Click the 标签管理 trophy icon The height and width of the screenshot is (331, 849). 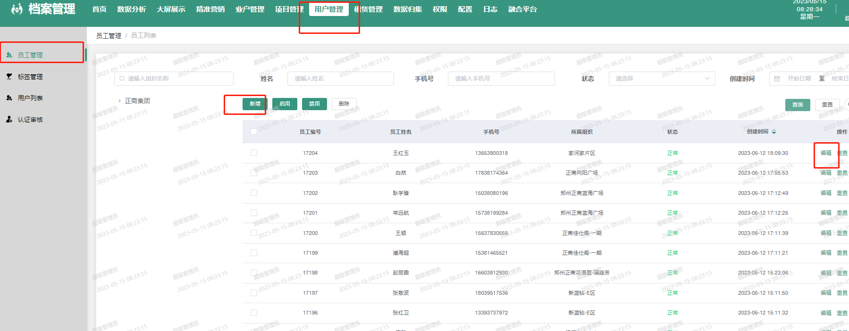tap(9, 76)
